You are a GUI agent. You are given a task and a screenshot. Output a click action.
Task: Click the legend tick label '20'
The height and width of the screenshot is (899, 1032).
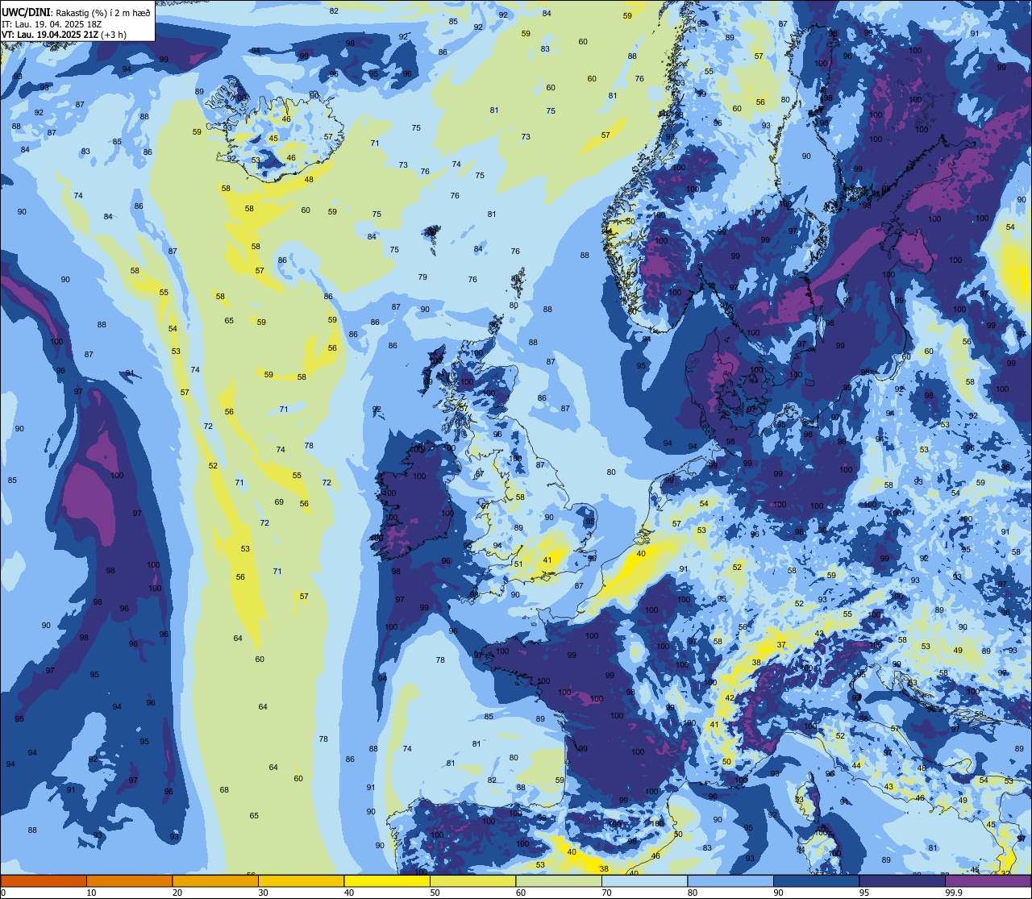177,893
